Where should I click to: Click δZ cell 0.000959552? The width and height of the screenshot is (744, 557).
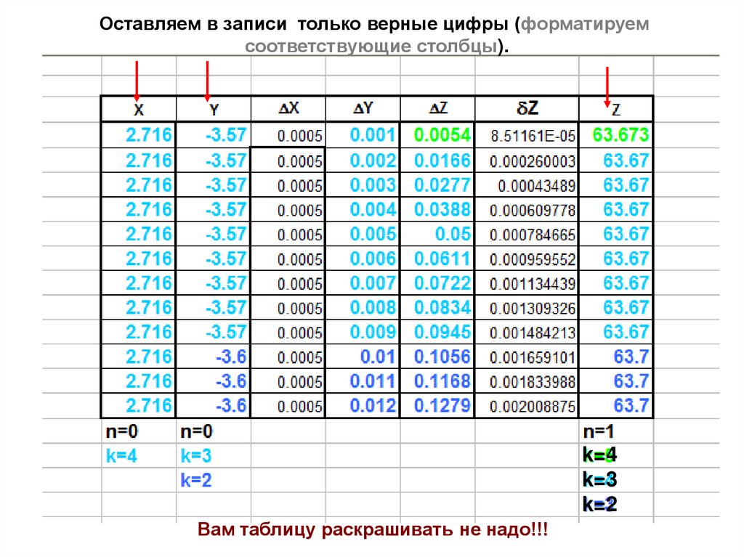click(527, 259)
